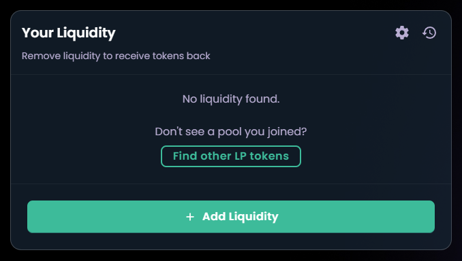Click Find other LP tokens button

(x=231, y=156)
